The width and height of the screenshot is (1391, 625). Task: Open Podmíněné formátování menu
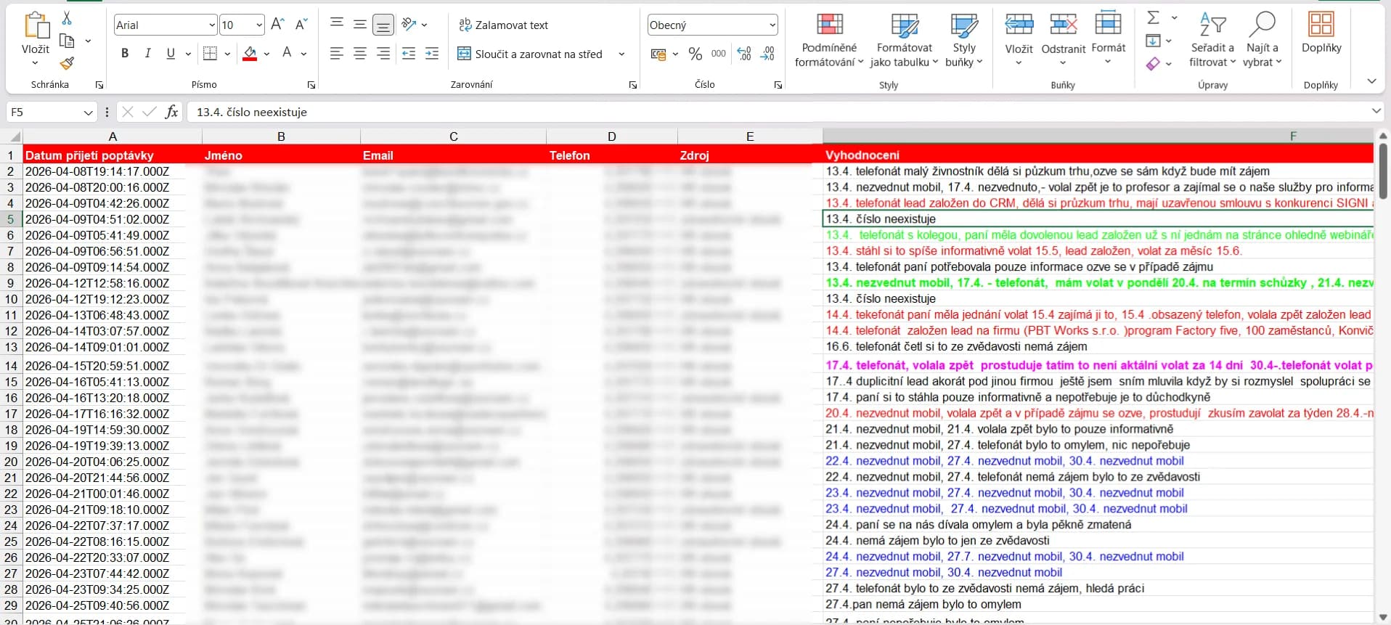point(829,40)
